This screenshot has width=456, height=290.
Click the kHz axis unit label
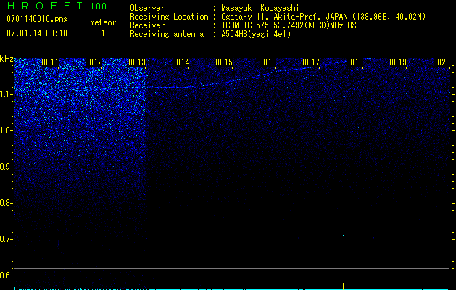click(7, 59)
